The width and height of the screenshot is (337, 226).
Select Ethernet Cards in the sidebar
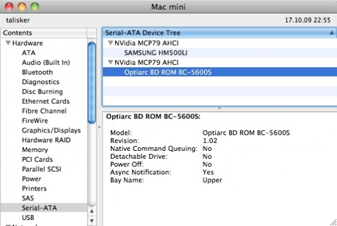tap(46, 101)
